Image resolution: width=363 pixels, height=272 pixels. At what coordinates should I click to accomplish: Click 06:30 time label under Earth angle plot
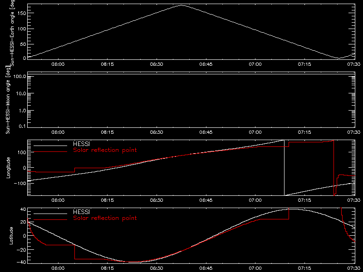pos(157,64)
